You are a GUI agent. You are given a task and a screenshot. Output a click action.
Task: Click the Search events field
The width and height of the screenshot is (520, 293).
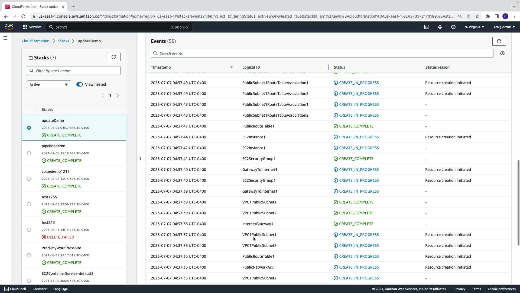tap(322, 53)
